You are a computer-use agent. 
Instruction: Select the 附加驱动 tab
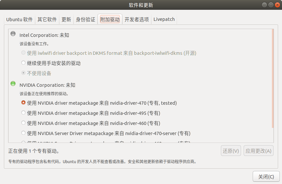(x=110, y=19)
